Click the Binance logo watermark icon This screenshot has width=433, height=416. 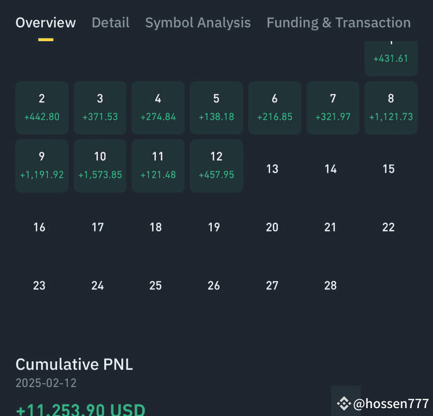tap(345, 402)
